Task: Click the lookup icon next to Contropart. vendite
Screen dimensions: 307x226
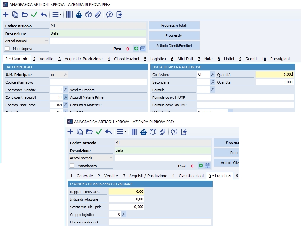Action: pyautogui.click(x=66, y=90)
